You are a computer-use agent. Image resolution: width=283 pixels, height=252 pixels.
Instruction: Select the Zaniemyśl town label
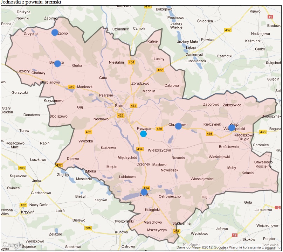pos(194,55)
